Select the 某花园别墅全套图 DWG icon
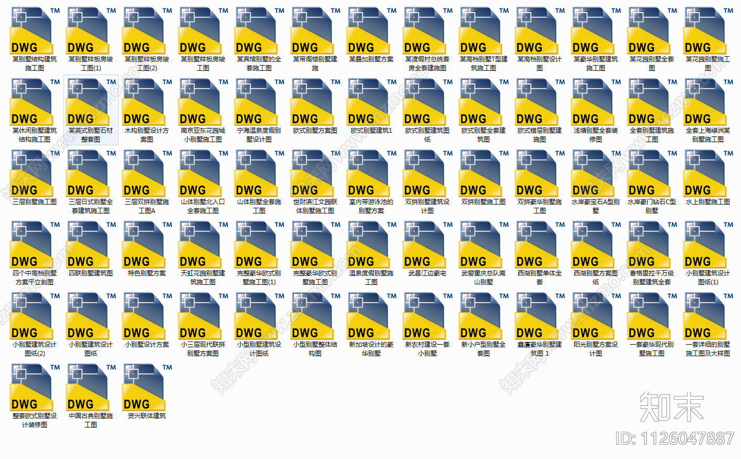The height and width of the screenshot is (459, 741). pyautogui.click(x=649, y=31)
